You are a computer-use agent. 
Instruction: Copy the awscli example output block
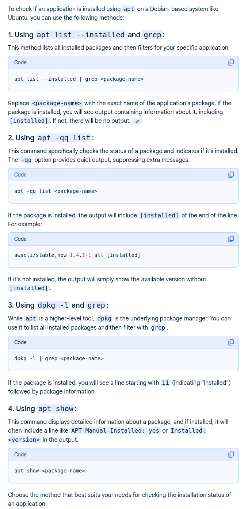point(231,239)
